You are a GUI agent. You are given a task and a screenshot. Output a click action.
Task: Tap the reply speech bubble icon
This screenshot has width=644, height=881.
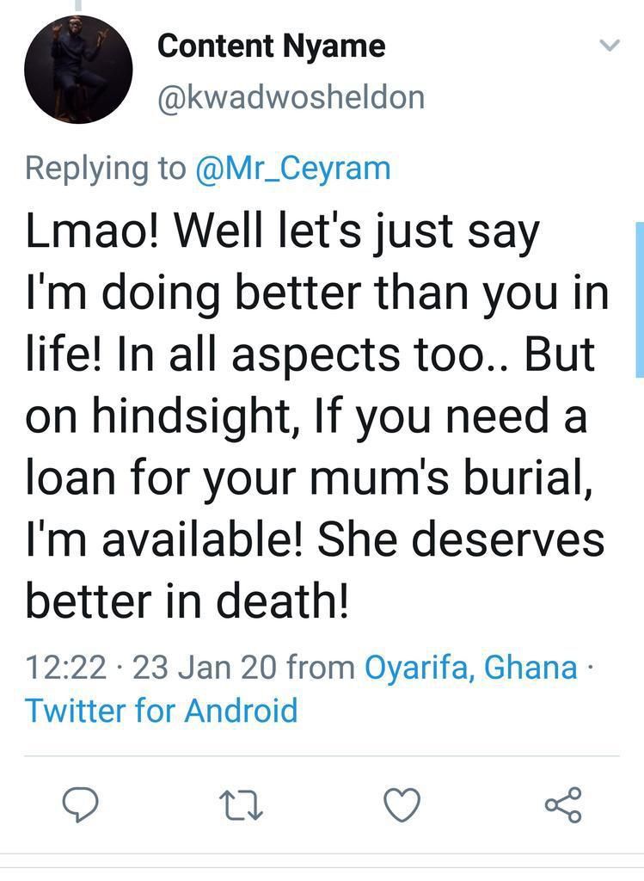tap(80, 805)
